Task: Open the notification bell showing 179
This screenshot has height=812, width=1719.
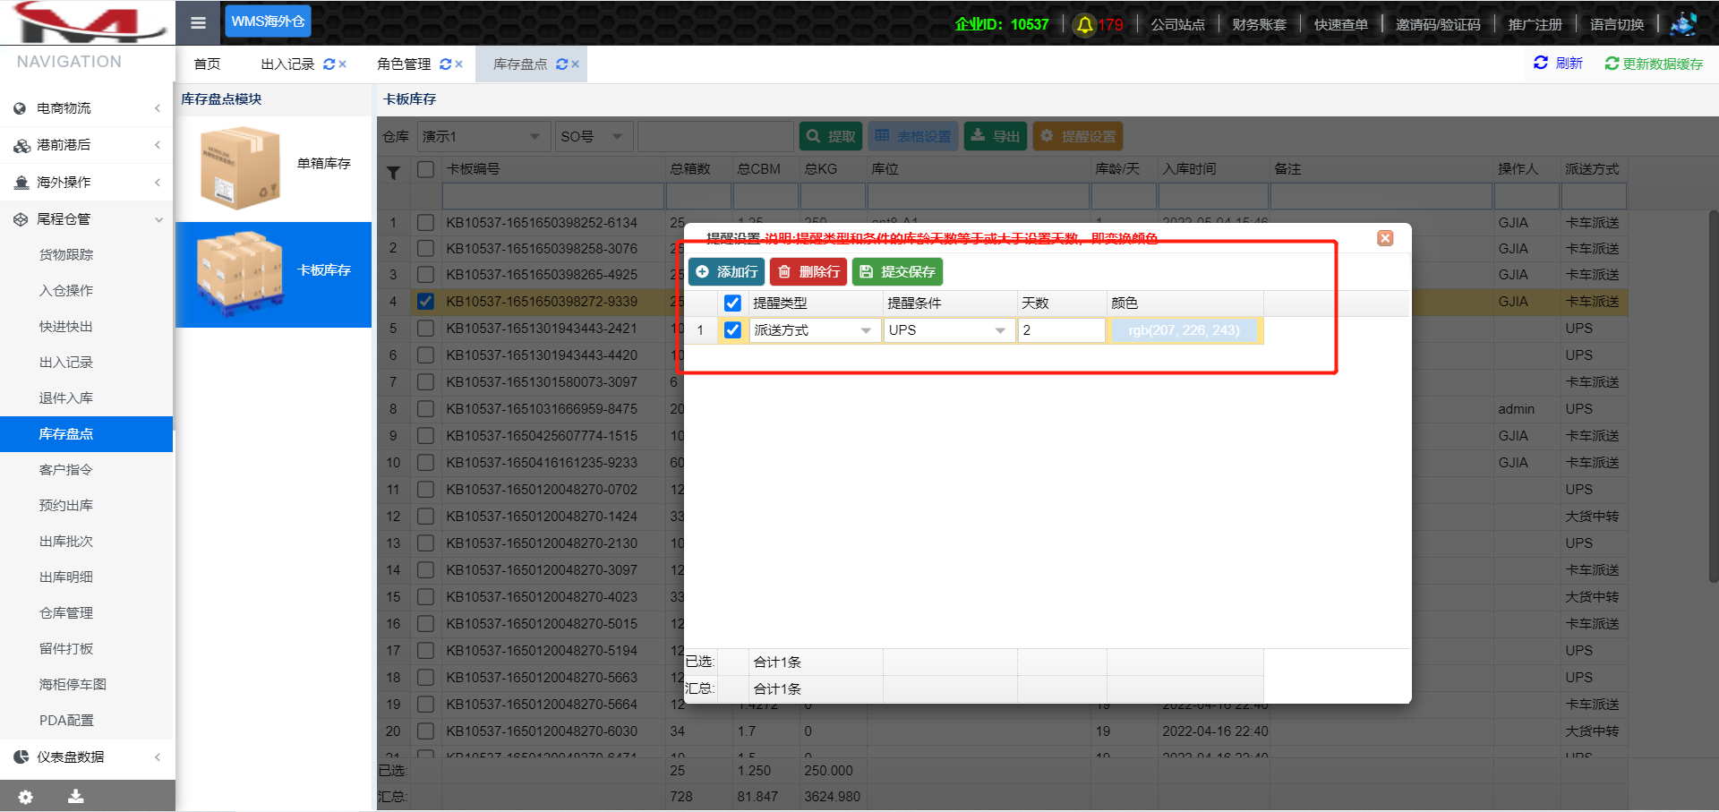Action: click(1085, 24)
